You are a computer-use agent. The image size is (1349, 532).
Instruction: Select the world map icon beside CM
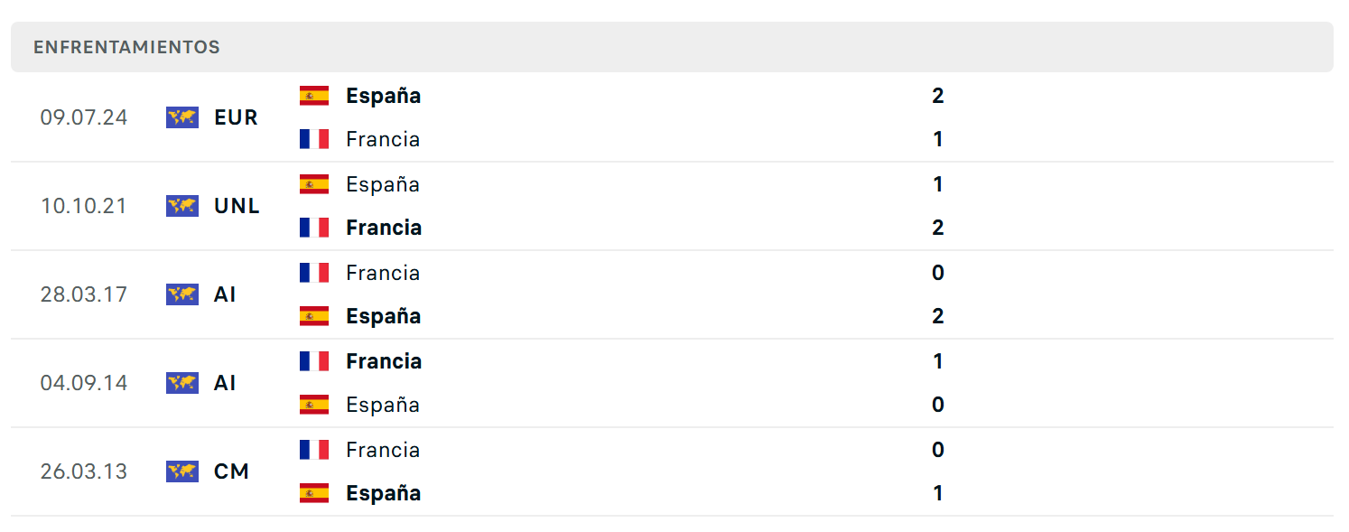(x=182, y=471)
